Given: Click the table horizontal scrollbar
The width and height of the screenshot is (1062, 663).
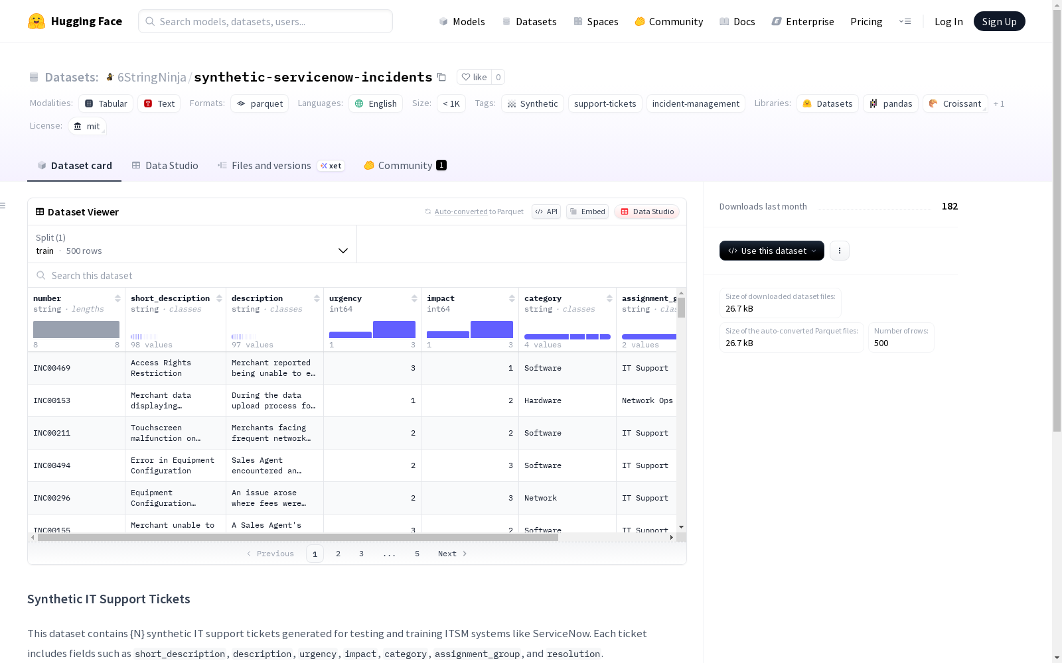Looking at the screenshot, I should [298, 537].
